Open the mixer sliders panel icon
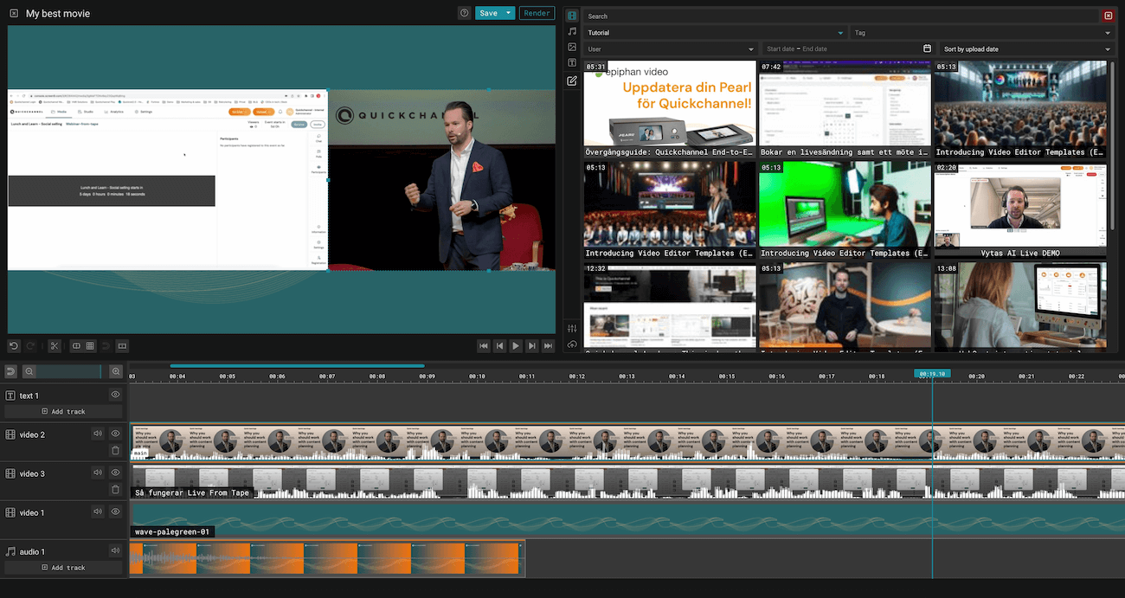The image size is (1125, 598). click(x=572, y=328)
